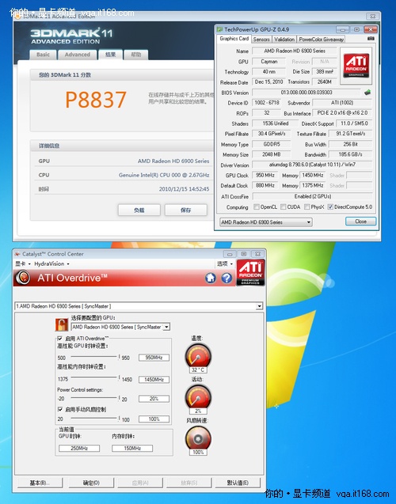Click the GPU-Z camera screenshot icon

point(371,39)
